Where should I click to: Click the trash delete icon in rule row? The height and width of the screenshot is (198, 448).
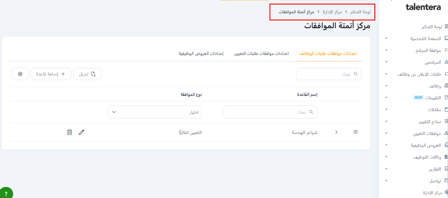[x=70, y=132]
